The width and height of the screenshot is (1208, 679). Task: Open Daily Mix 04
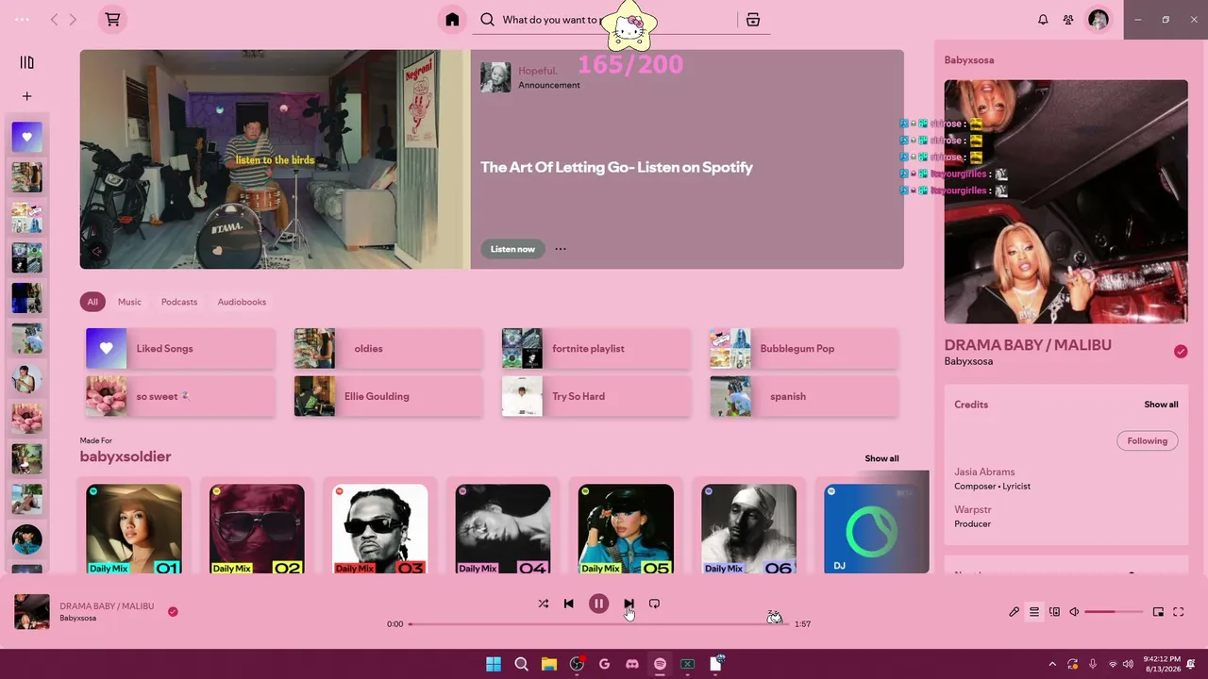503,528
